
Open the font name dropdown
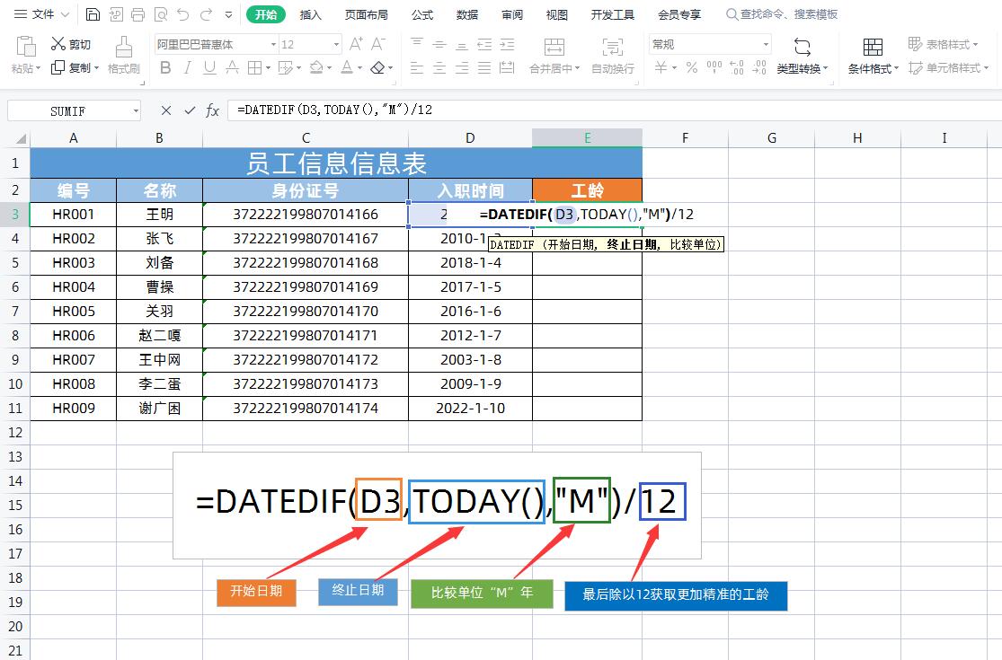272,44
